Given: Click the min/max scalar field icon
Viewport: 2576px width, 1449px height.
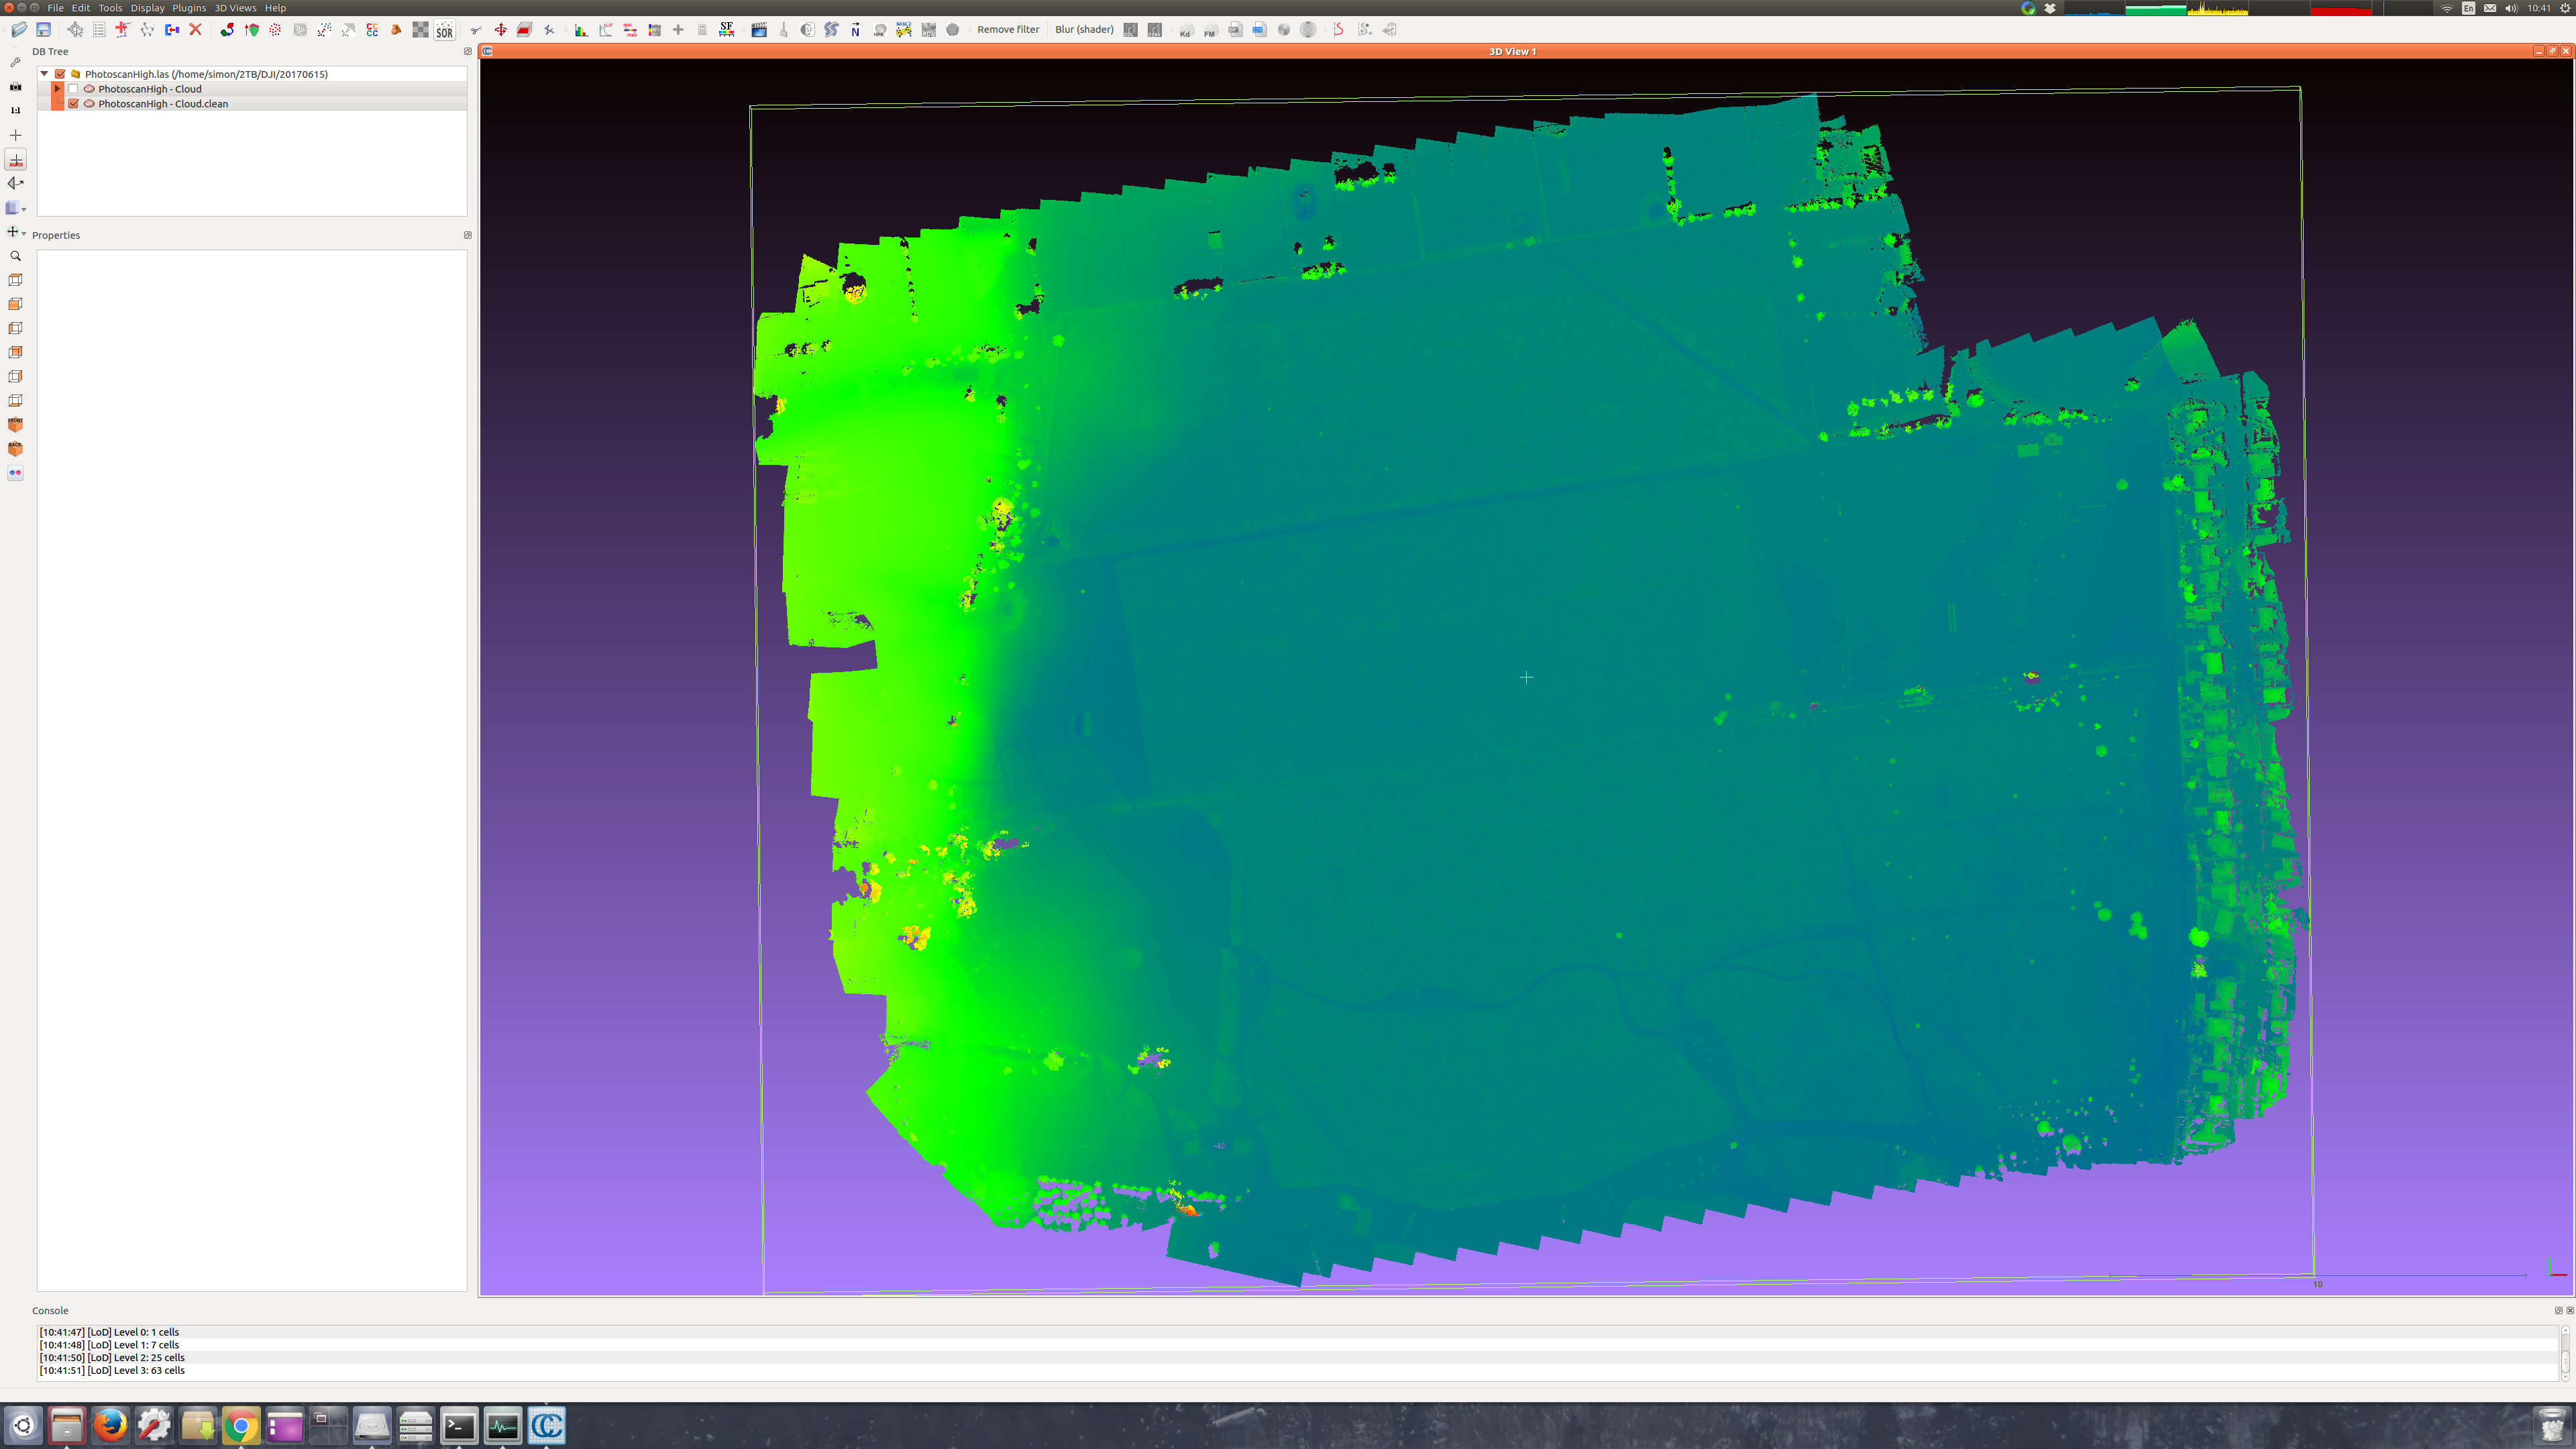Looking at the screenshot, I should pyautogui.click(x=630, y=30).
